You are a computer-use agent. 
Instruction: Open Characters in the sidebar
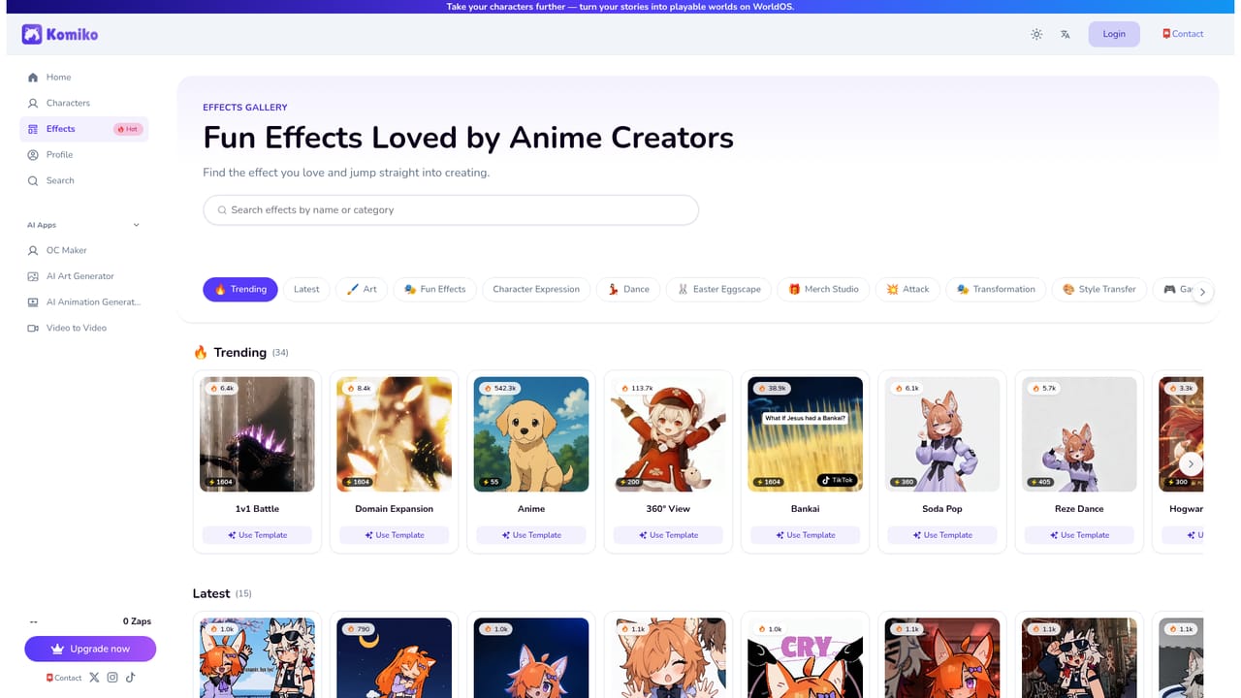pos(83,103)
